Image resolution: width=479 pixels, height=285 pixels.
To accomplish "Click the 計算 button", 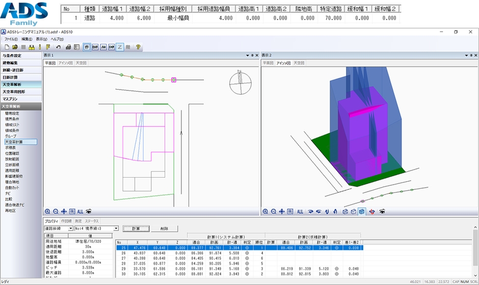I will tap(136, 229).
